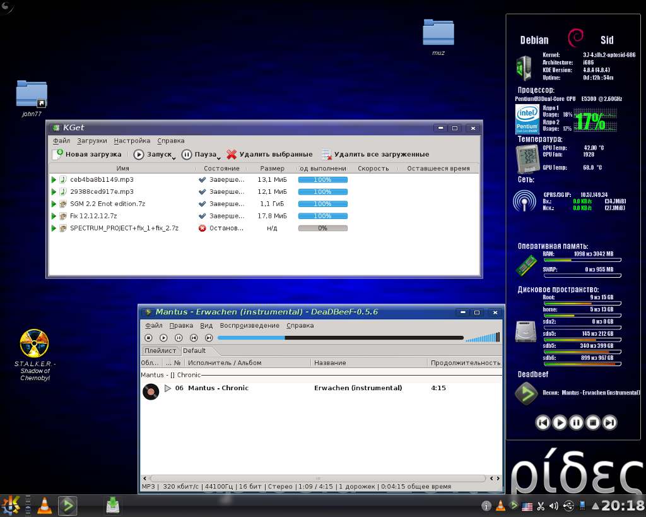Open the muz folder on desktop
646x517 pixels.
438,37
